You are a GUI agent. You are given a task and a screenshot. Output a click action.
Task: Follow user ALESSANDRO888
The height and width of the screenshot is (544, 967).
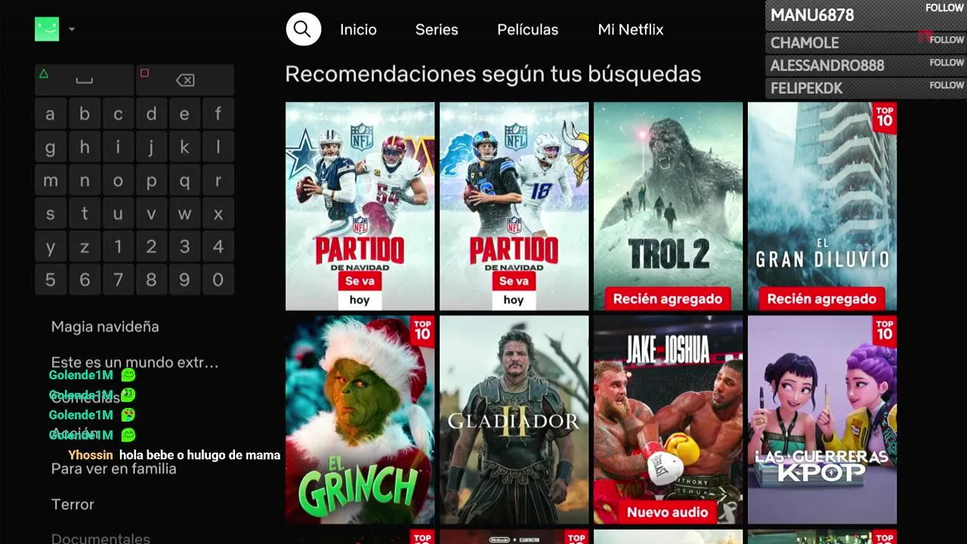coord(947,63)
